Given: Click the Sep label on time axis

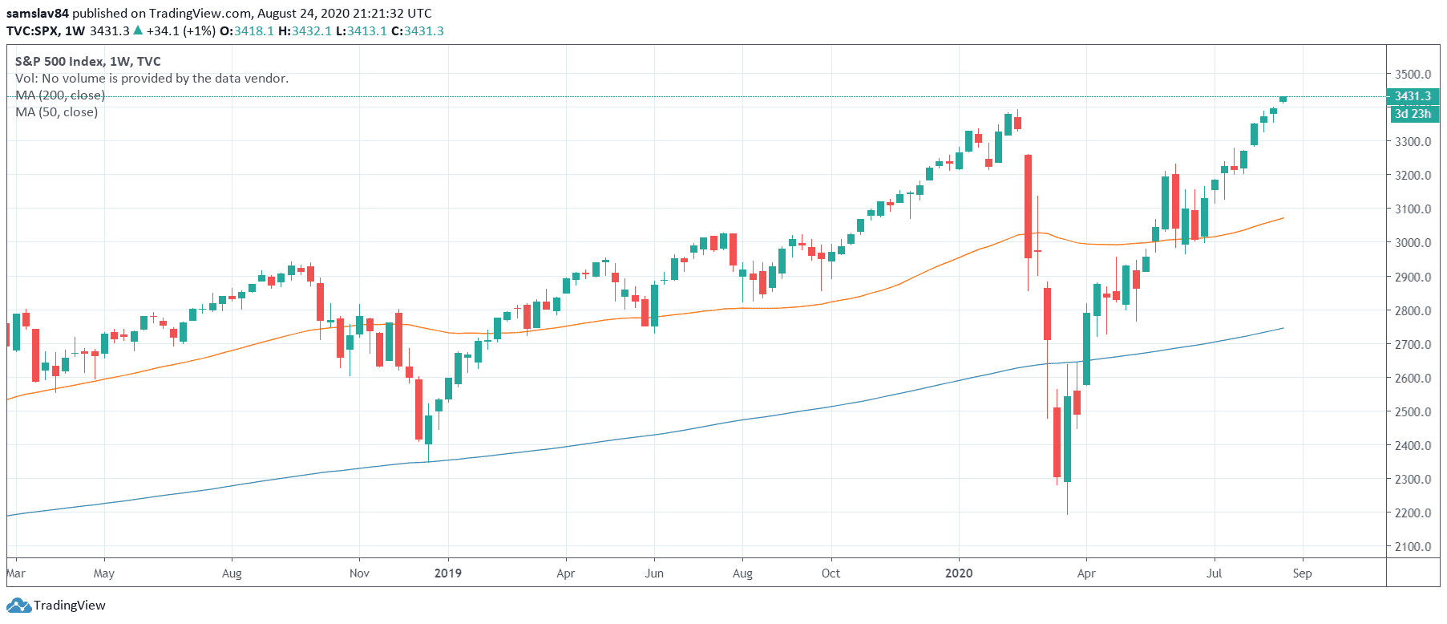Looking at the screenshot, I should (1302, 573).
